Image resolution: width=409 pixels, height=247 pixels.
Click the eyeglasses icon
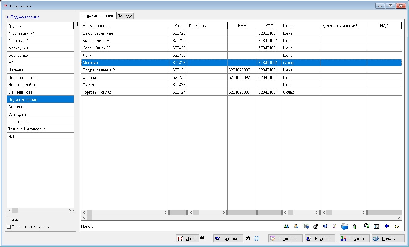[397, 226]
